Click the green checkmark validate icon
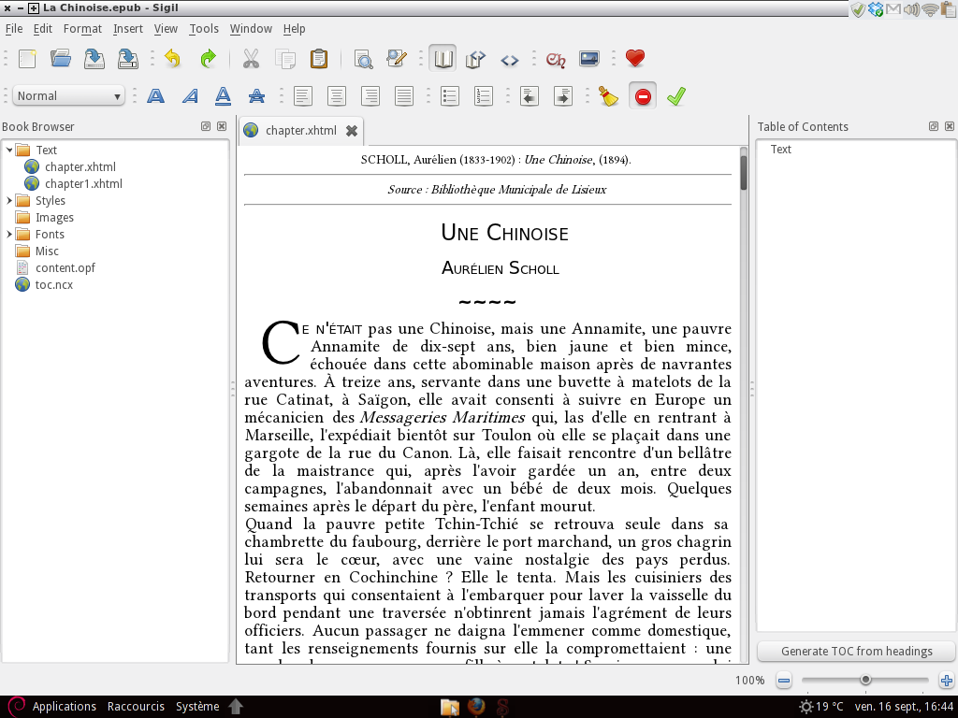The height and width of the screenshot is (718, 958). tap(675, 96)
